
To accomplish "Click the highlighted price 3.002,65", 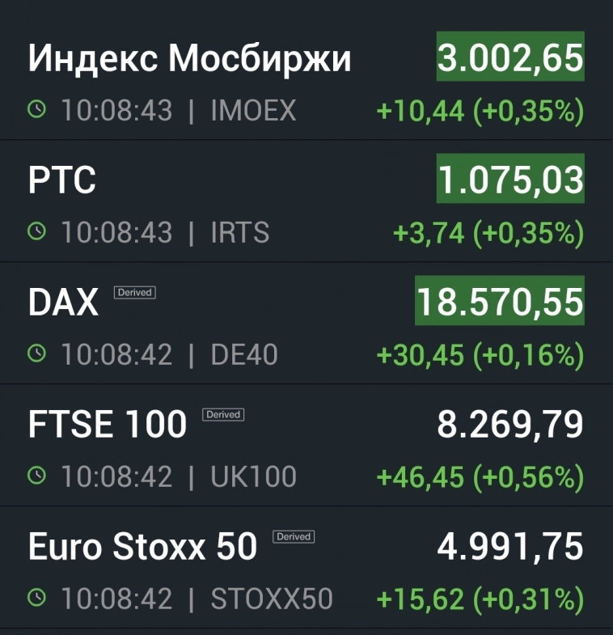I will pos(510,57).
